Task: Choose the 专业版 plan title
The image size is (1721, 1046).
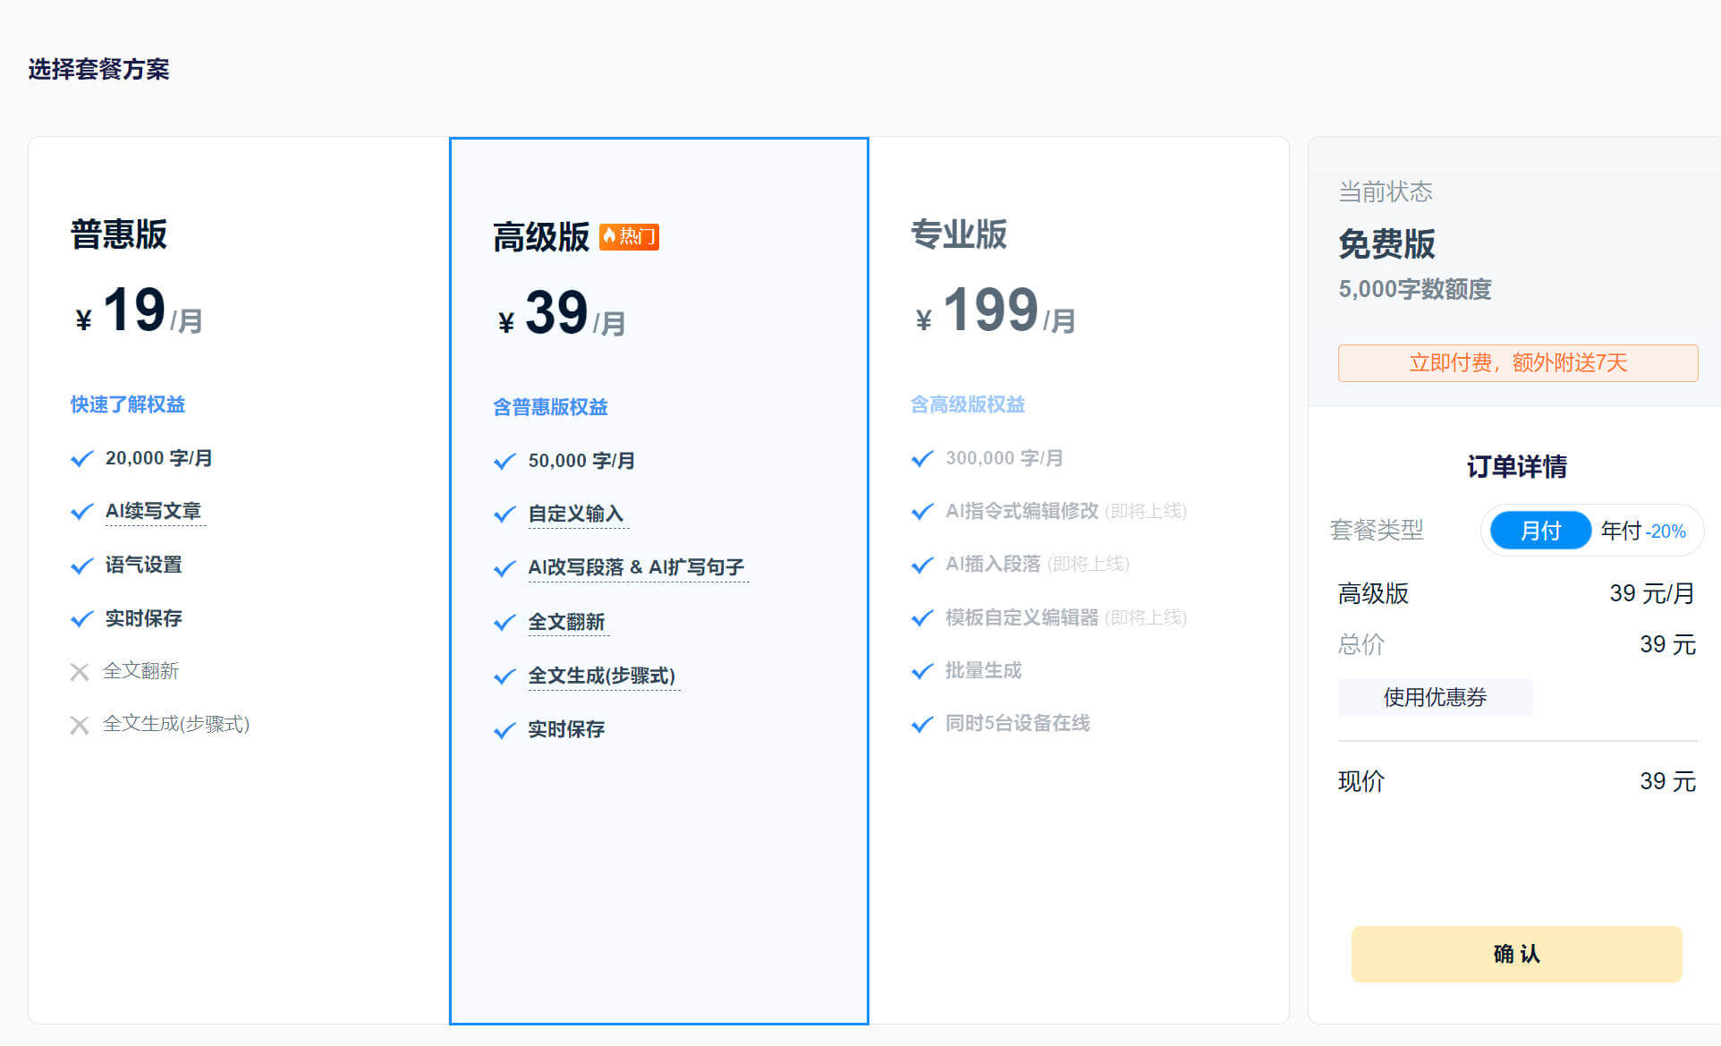Action: tap(958, 234)
